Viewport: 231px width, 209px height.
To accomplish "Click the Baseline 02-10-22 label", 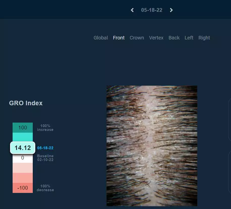I will click(x=45, y=158).
